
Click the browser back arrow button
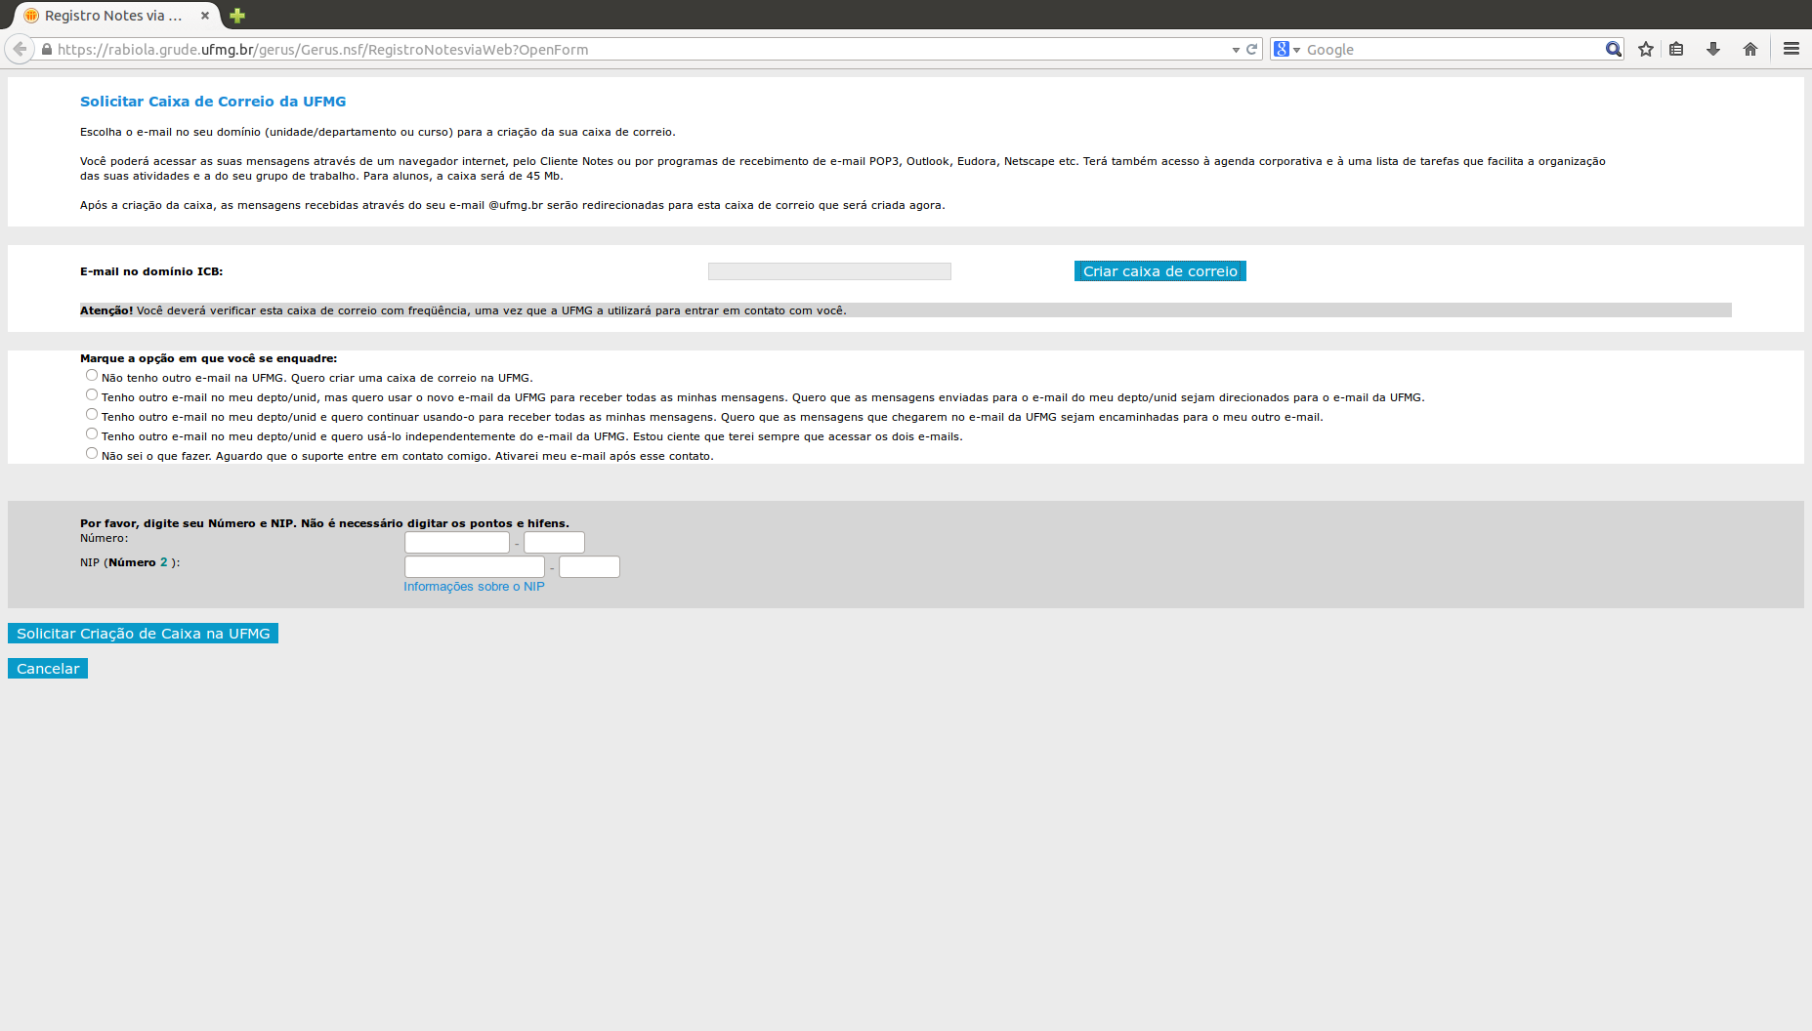(20, 49)
